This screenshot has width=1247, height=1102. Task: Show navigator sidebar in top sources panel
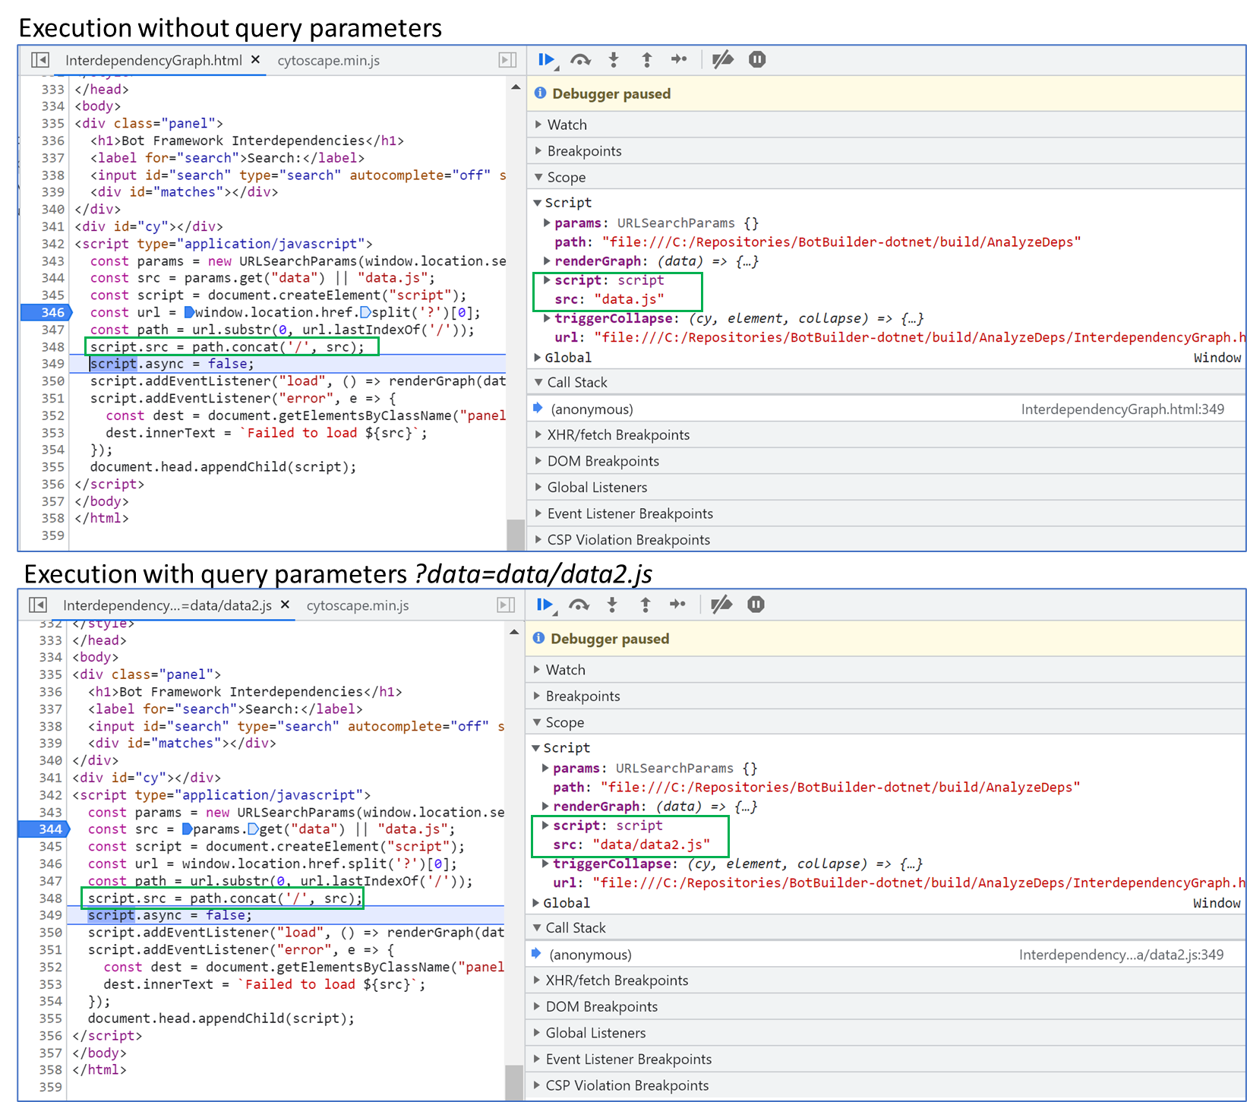click(40, 60)
